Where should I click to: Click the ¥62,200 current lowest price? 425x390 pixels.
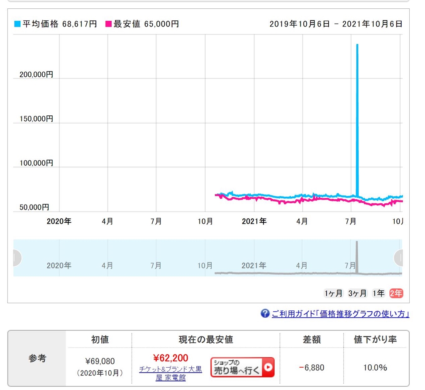(x=171, y=358)
